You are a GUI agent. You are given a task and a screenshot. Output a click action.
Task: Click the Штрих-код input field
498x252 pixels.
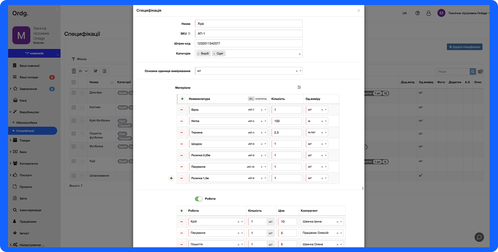coord(248,44)
